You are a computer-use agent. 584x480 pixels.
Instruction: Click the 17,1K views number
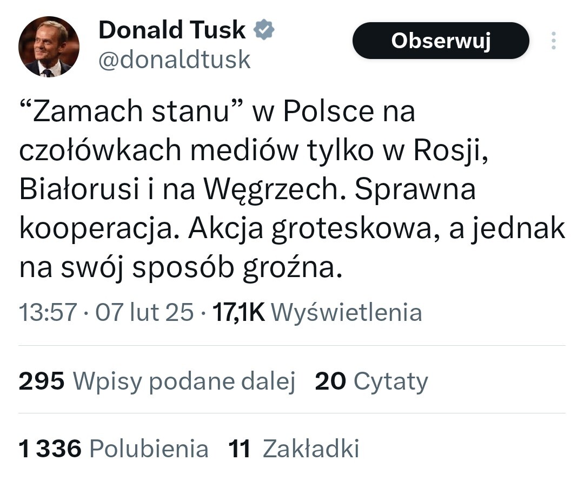pos(239,312)
